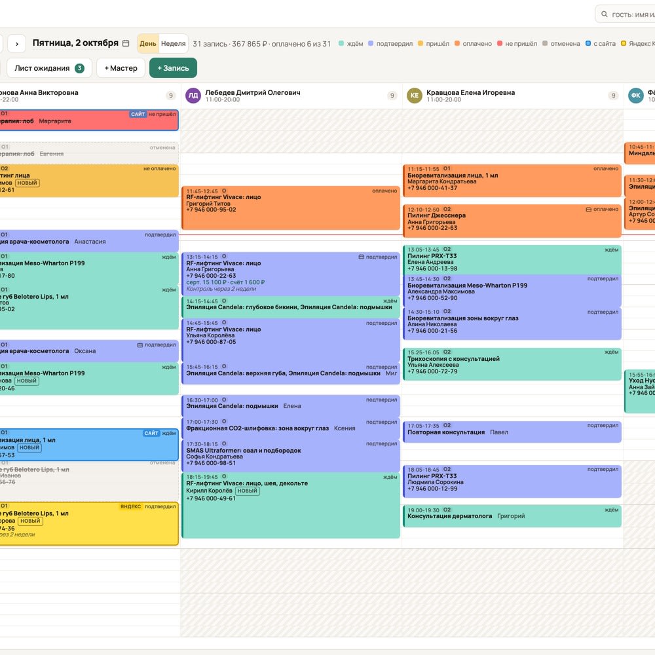Viewport: 655px width, 655px height.
Task: Click the ЯНДЕКС badge on the yellow appointment
Action: (131, 507)
